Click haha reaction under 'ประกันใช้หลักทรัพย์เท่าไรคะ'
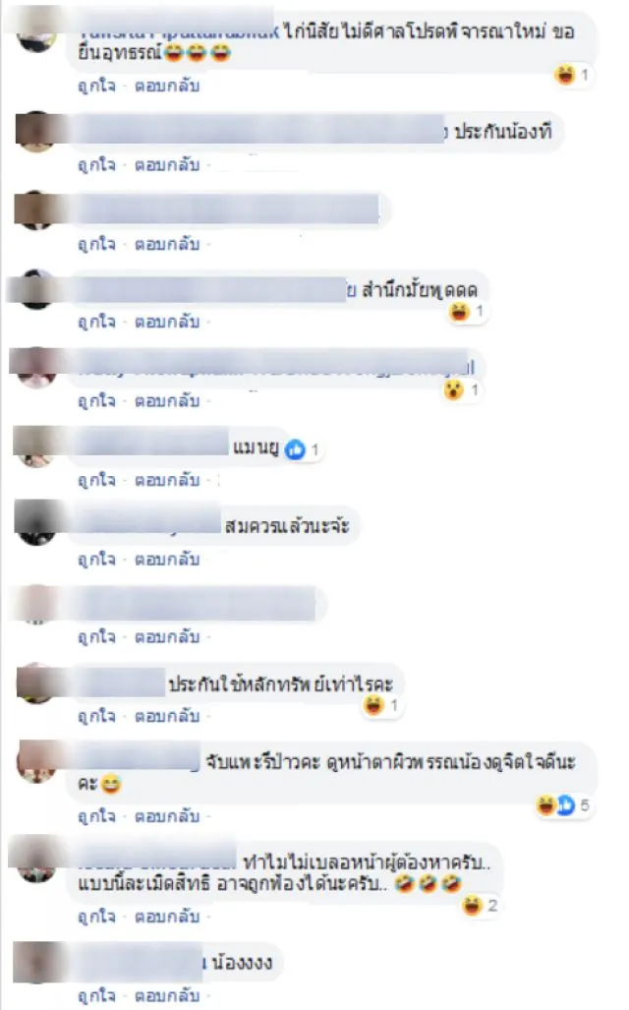Viewport: 629px width, 1010px height. coord(374,705)
